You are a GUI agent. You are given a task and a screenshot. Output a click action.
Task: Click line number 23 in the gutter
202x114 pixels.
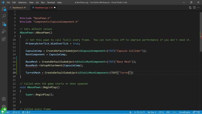[x=14, y=87]
